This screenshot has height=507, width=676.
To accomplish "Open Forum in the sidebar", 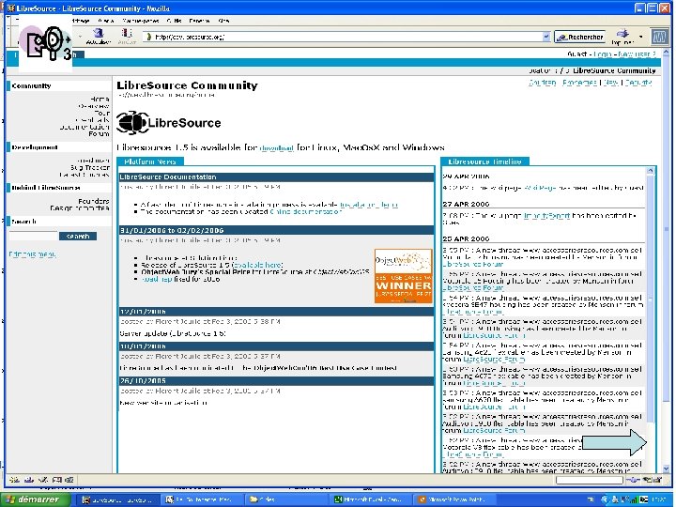I will click(x=100, y=133).
